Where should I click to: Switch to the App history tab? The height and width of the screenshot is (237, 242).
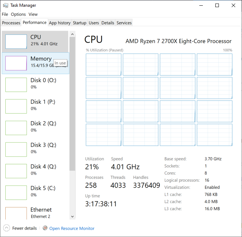60,23
